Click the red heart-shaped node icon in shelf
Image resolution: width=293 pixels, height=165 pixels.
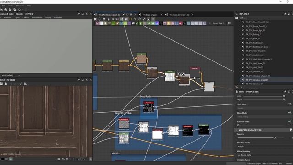180,23
